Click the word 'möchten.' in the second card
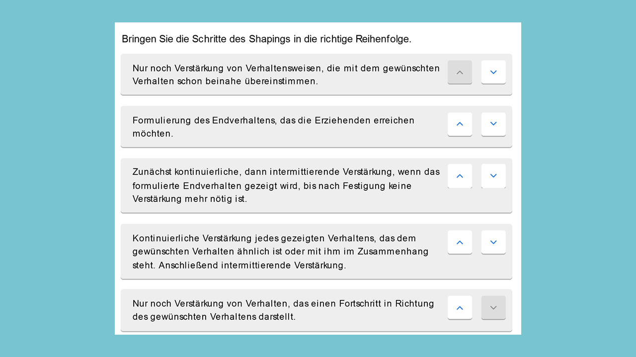 pyautogui.click(x=153, y=133)
